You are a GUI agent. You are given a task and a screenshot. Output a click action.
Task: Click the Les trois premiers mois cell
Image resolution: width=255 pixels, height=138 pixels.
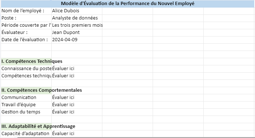coord(77,25)
